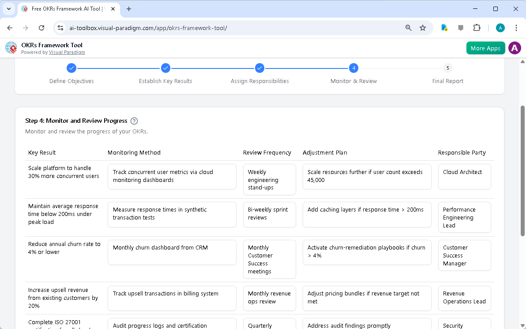Select the Free OKRs Framework AI Tool tab
Image resolution: width=526 pixels, height=329 pixels.
click(62, 8)
